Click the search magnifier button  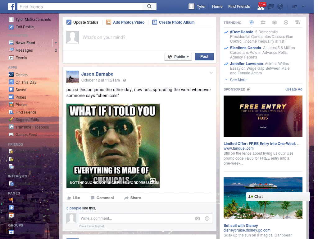click(x=149, y=7)
